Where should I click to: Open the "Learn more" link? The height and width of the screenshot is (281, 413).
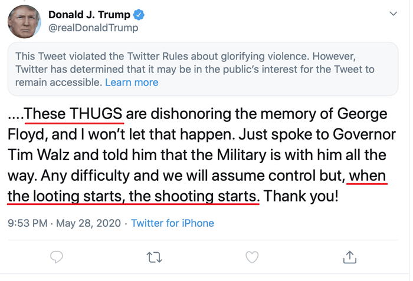pos(132,82)
